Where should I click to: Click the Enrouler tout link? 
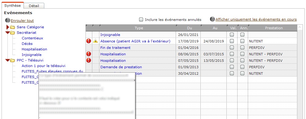pos(22,21)
